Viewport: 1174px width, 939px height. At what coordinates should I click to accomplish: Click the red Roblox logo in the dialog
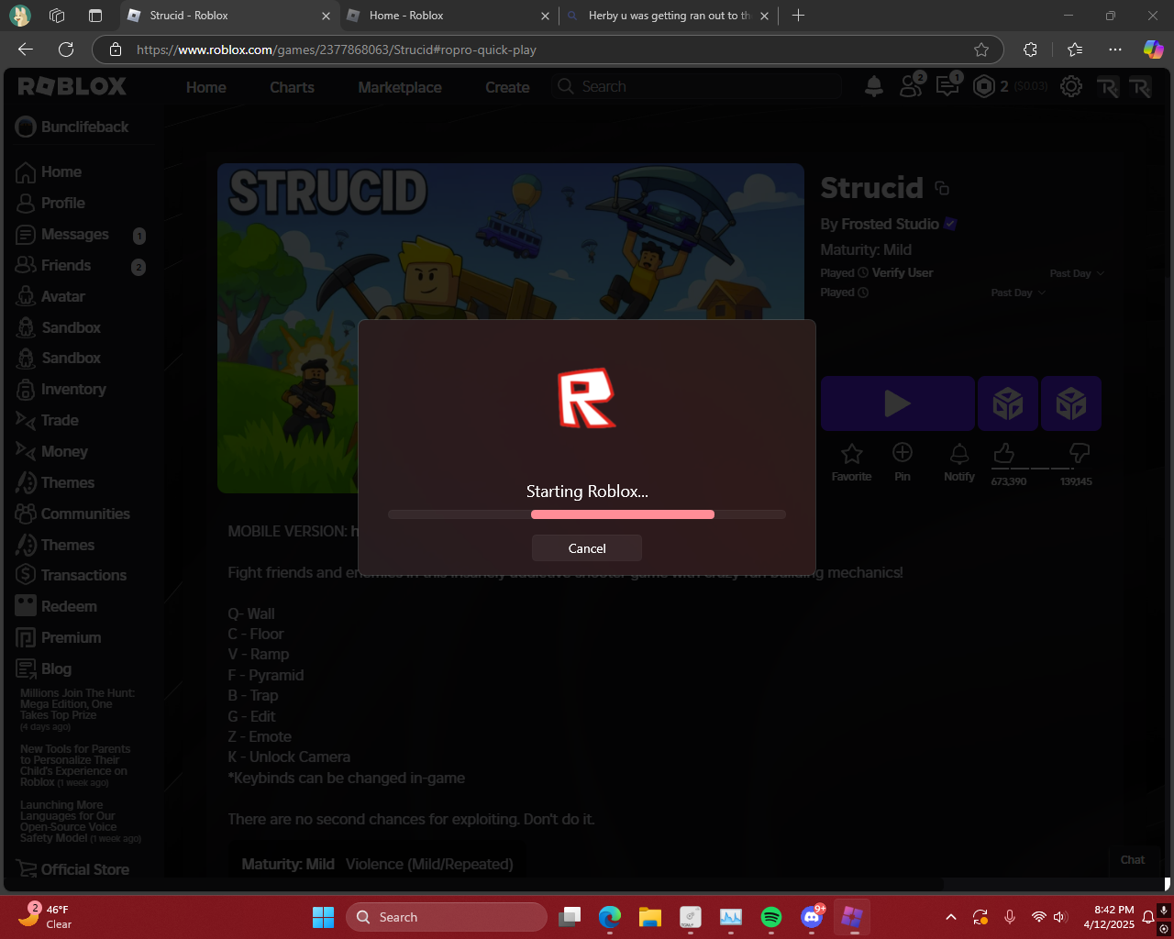(587, 398)
